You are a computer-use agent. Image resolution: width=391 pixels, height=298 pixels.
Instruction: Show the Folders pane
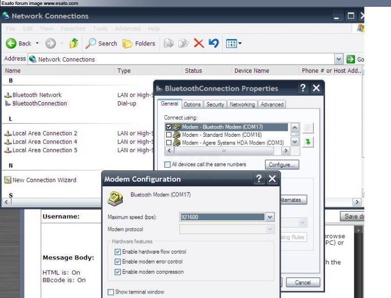coord(139,43)
